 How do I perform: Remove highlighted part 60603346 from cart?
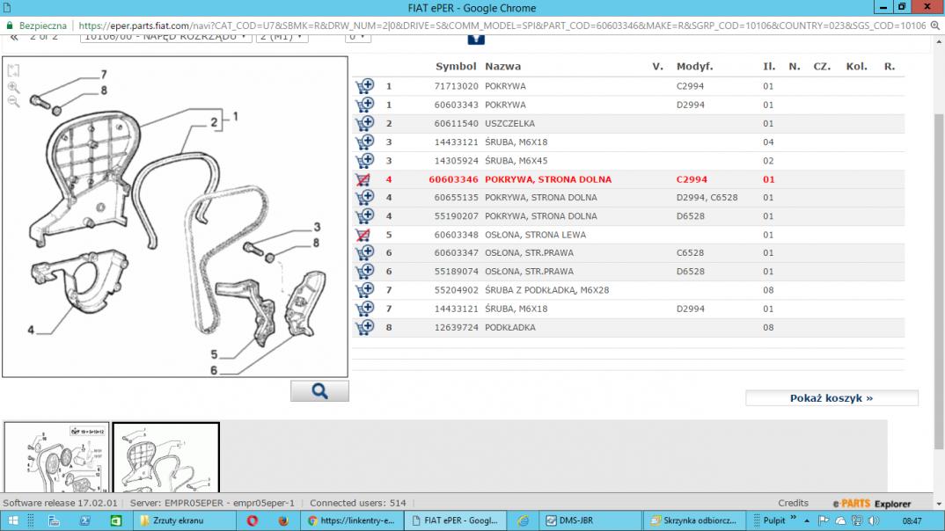coord(363,179)
